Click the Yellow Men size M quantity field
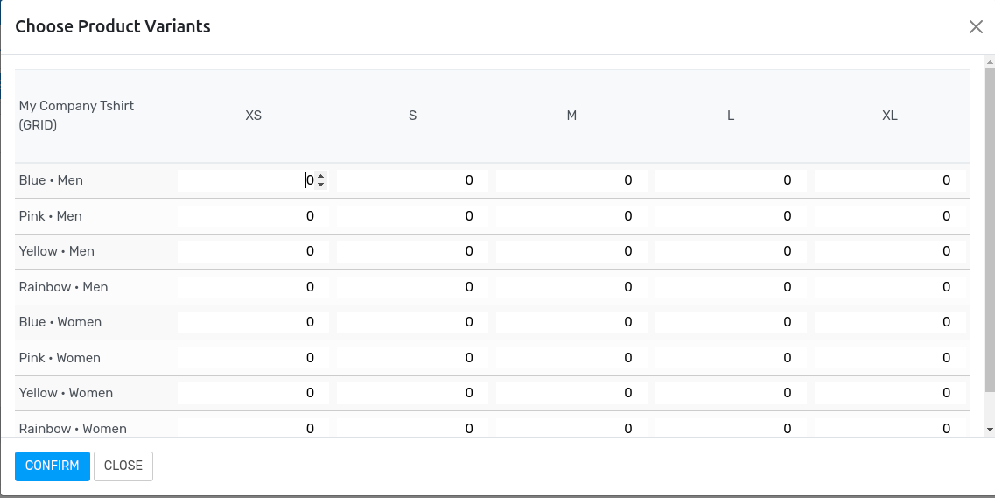Image resolution: width=995 pixels, height=498 pixels. [x=571, y=251]
